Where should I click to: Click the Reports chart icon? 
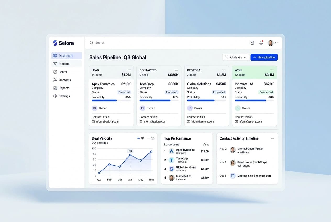coord(55,88)
